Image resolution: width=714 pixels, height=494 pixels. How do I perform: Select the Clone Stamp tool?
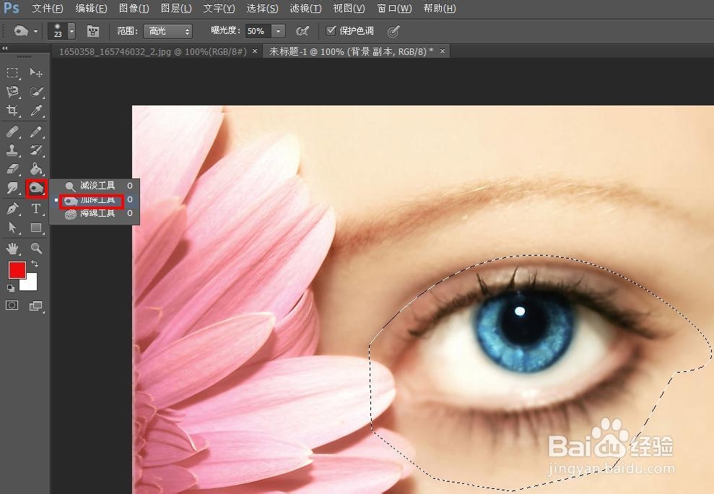point(13,150)
